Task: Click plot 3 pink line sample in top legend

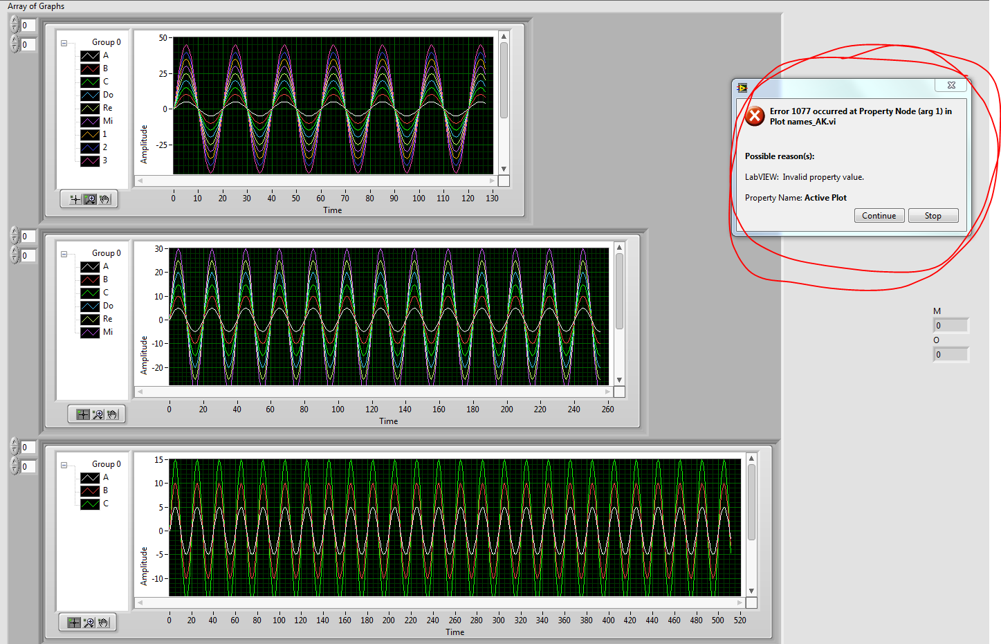Action: (90, 160)
